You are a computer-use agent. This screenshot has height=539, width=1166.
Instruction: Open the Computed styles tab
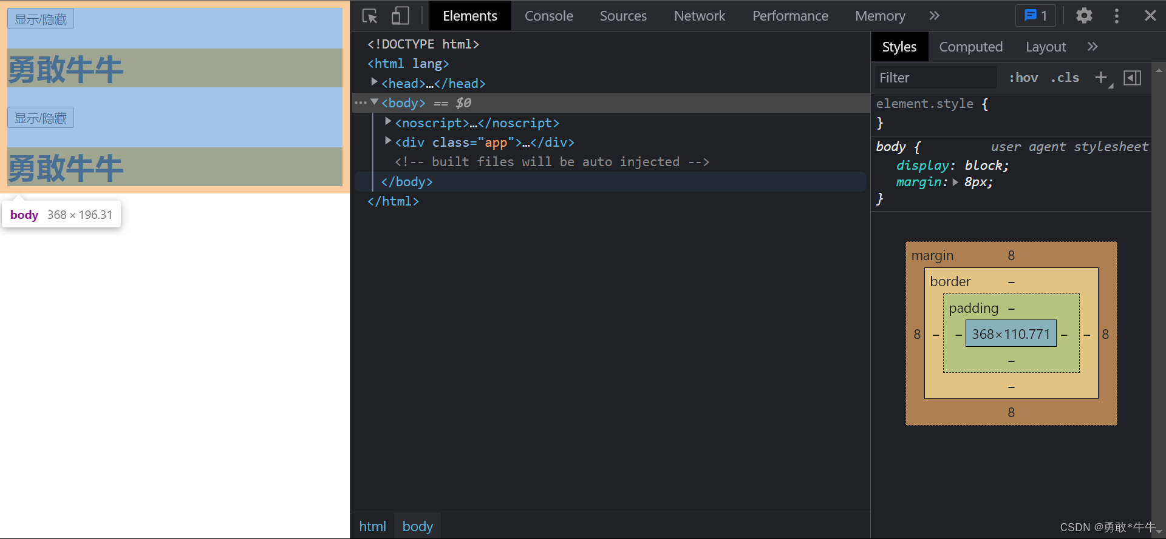tap(970, 47)
